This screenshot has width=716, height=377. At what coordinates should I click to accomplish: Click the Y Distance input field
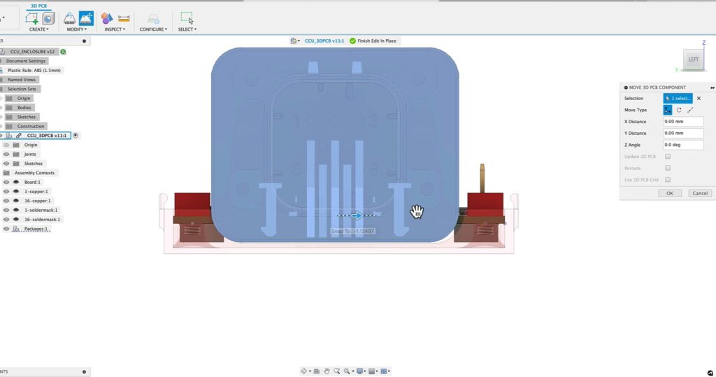(x=683, y=133)
